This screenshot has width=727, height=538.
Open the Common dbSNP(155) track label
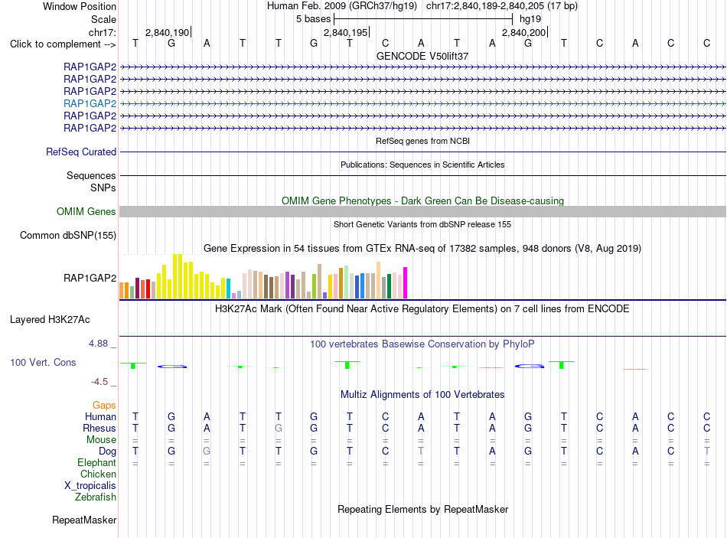coord(67,235)
